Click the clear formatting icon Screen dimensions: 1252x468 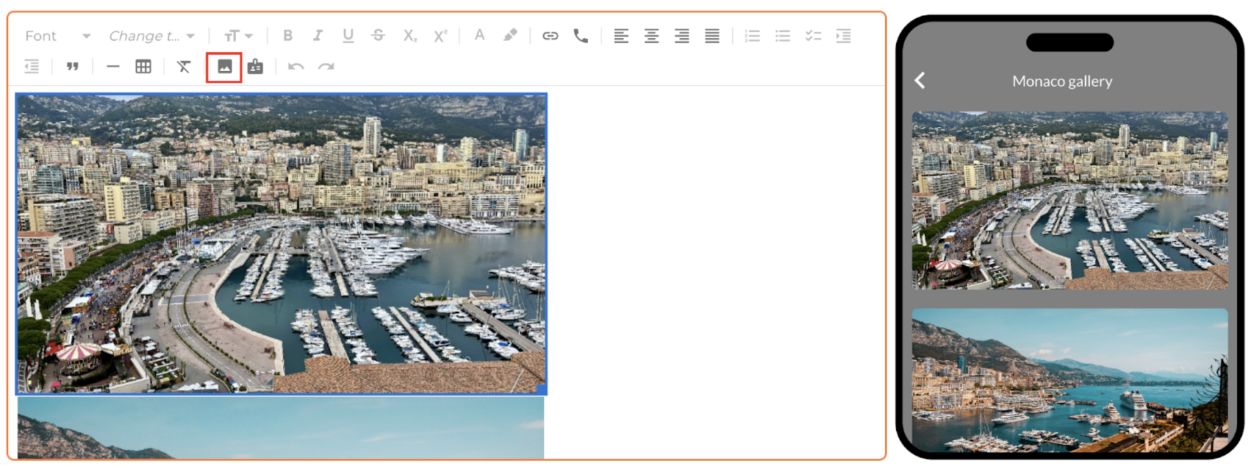click(184, 67)
